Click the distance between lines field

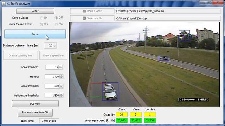click(x=49, y=45)
